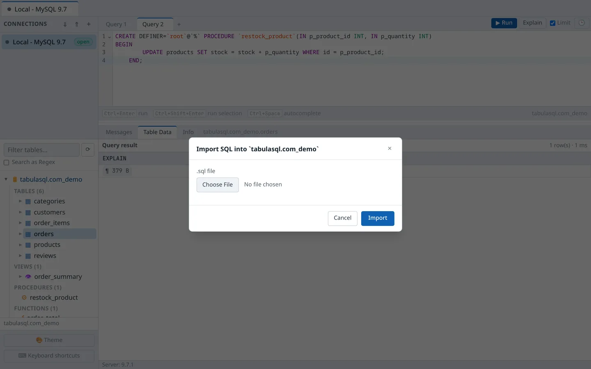Collapse the tabulasql.com_demo database node
This screenshot has width=591, height=369.
coord(6,179)
